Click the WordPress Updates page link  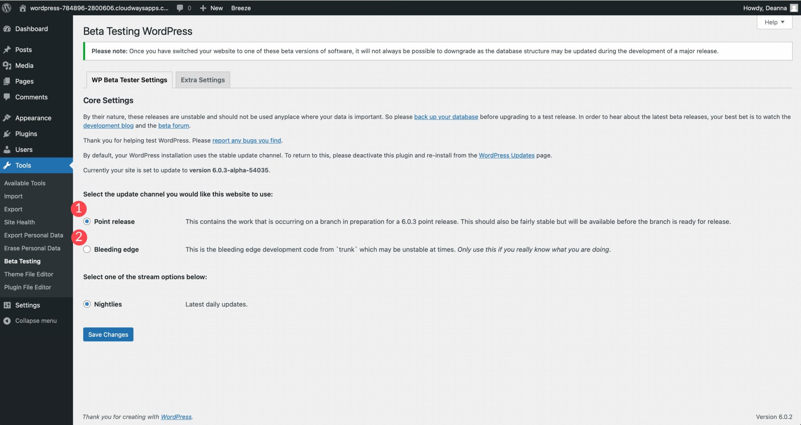(506, 155)
